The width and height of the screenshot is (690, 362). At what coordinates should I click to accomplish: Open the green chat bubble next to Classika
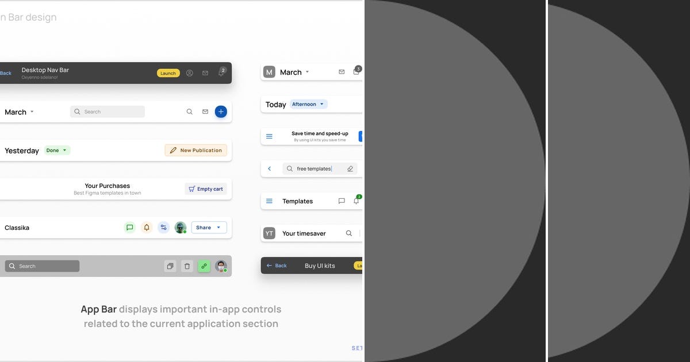(130, 227)
